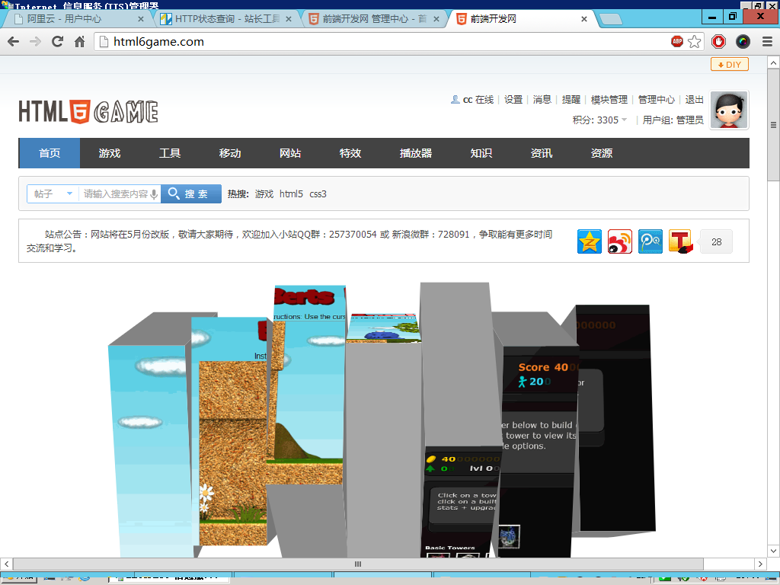
Task: Click hot search link css3
Action: click(318, 194)
